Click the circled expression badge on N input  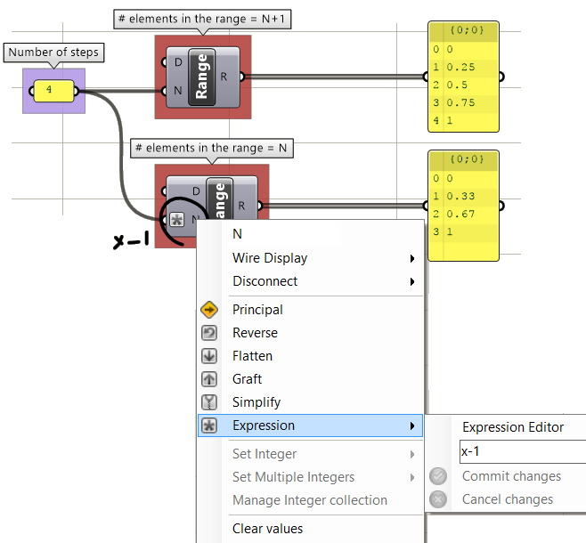pyautogui.click(x=176, y=220)
